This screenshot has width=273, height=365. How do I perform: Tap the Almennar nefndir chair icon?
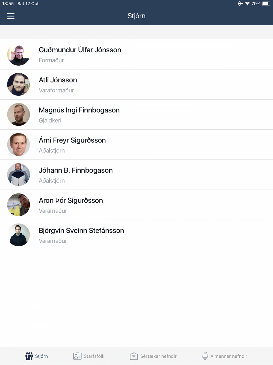(x=205, y=356)
